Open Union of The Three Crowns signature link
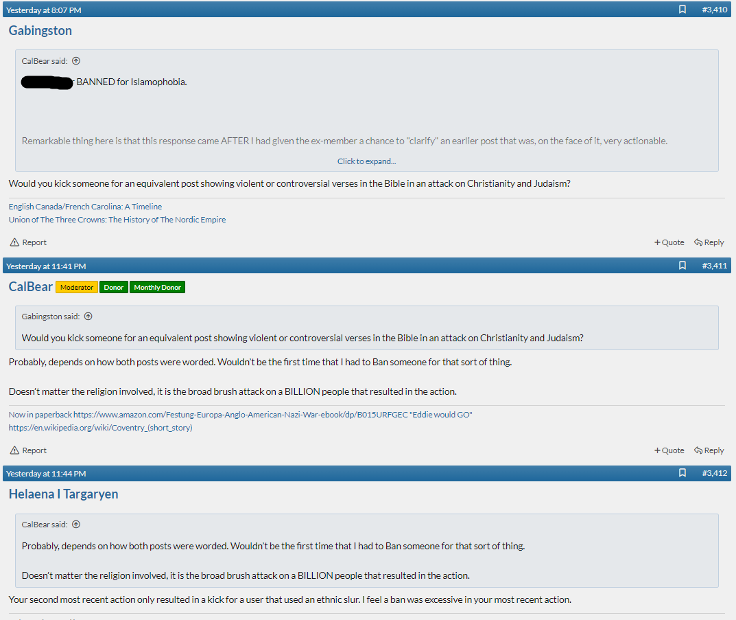This screenshot has width=736, height=620. (x=117, y=220)
